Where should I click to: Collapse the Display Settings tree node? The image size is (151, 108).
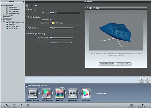tap(1, 5)
